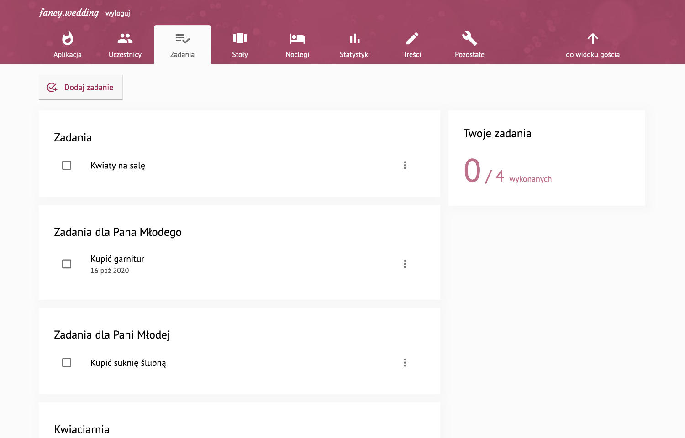The width and height of the screenshot is (685, 438).
Task: Click the Aplikacja flame icon
Action: tap(68, 38)
